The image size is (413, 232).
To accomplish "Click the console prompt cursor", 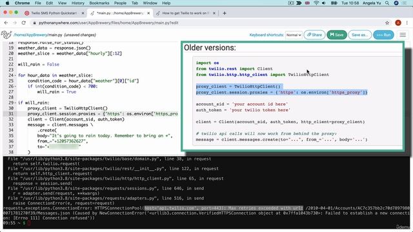I will click(29, 223).
